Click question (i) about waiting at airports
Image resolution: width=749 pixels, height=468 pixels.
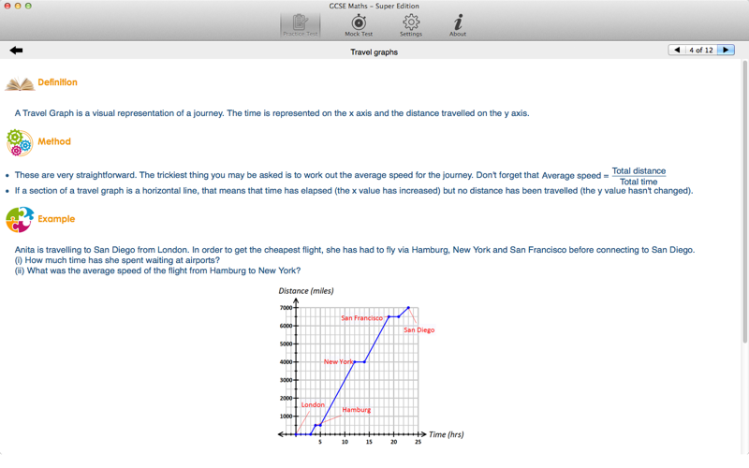[x=117, y=260]
